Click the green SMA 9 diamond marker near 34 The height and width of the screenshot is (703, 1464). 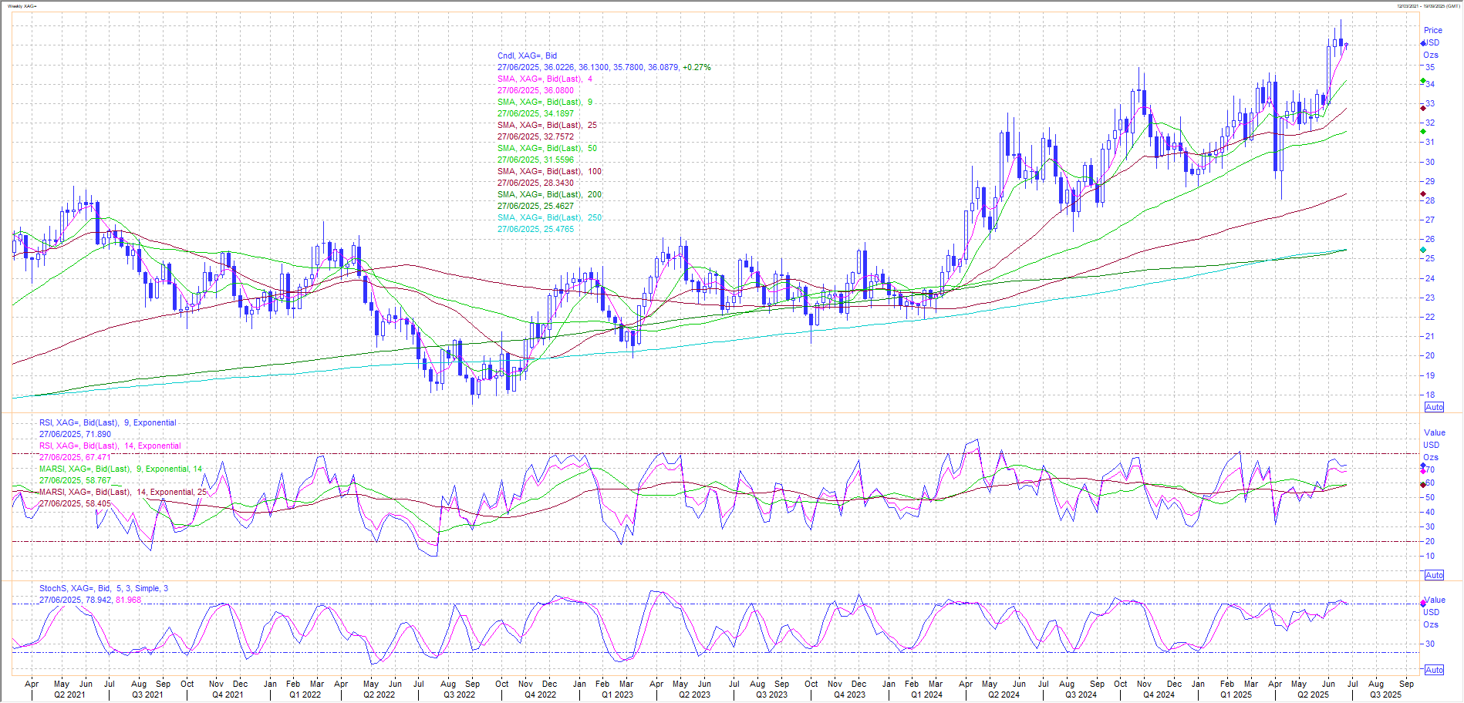coord(1423,81)
